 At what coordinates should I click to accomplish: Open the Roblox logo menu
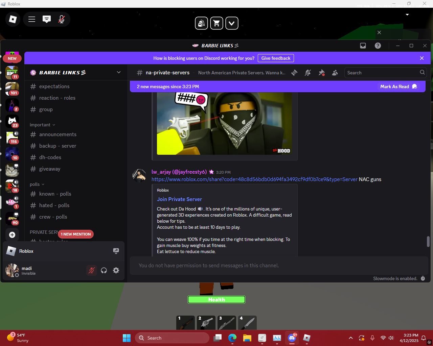(13, 19)
